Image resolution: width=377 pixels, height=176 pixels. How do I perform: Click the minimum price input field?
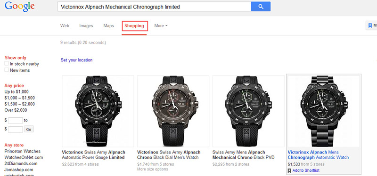[16, 121]
